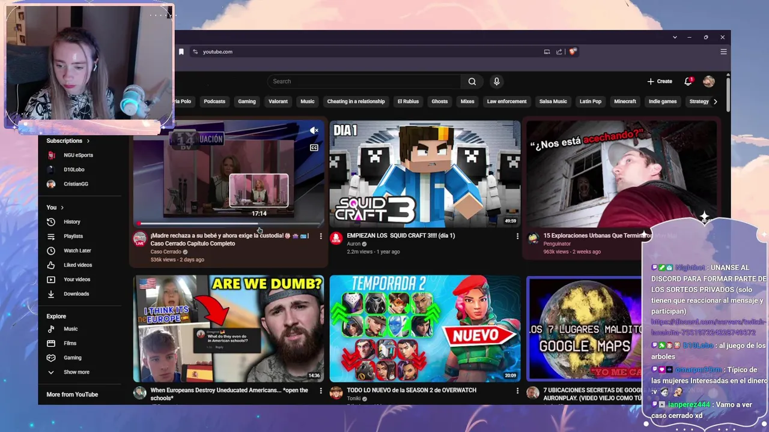This screenshot has width=769, height=432.
Task: Select the Indie games chip
Action: click(x=663, y=101)
